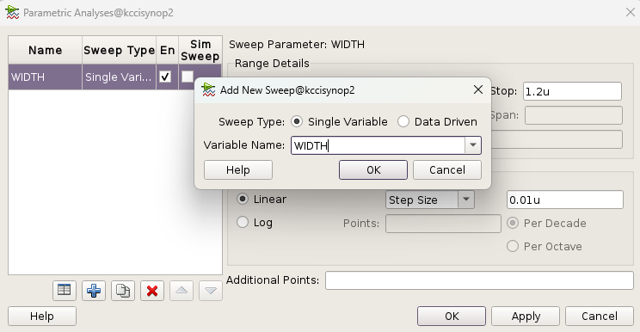This screenshot has height=332, width=640.
Task: Click the Sweep Type column header
Action: click(x=119, y=50)
